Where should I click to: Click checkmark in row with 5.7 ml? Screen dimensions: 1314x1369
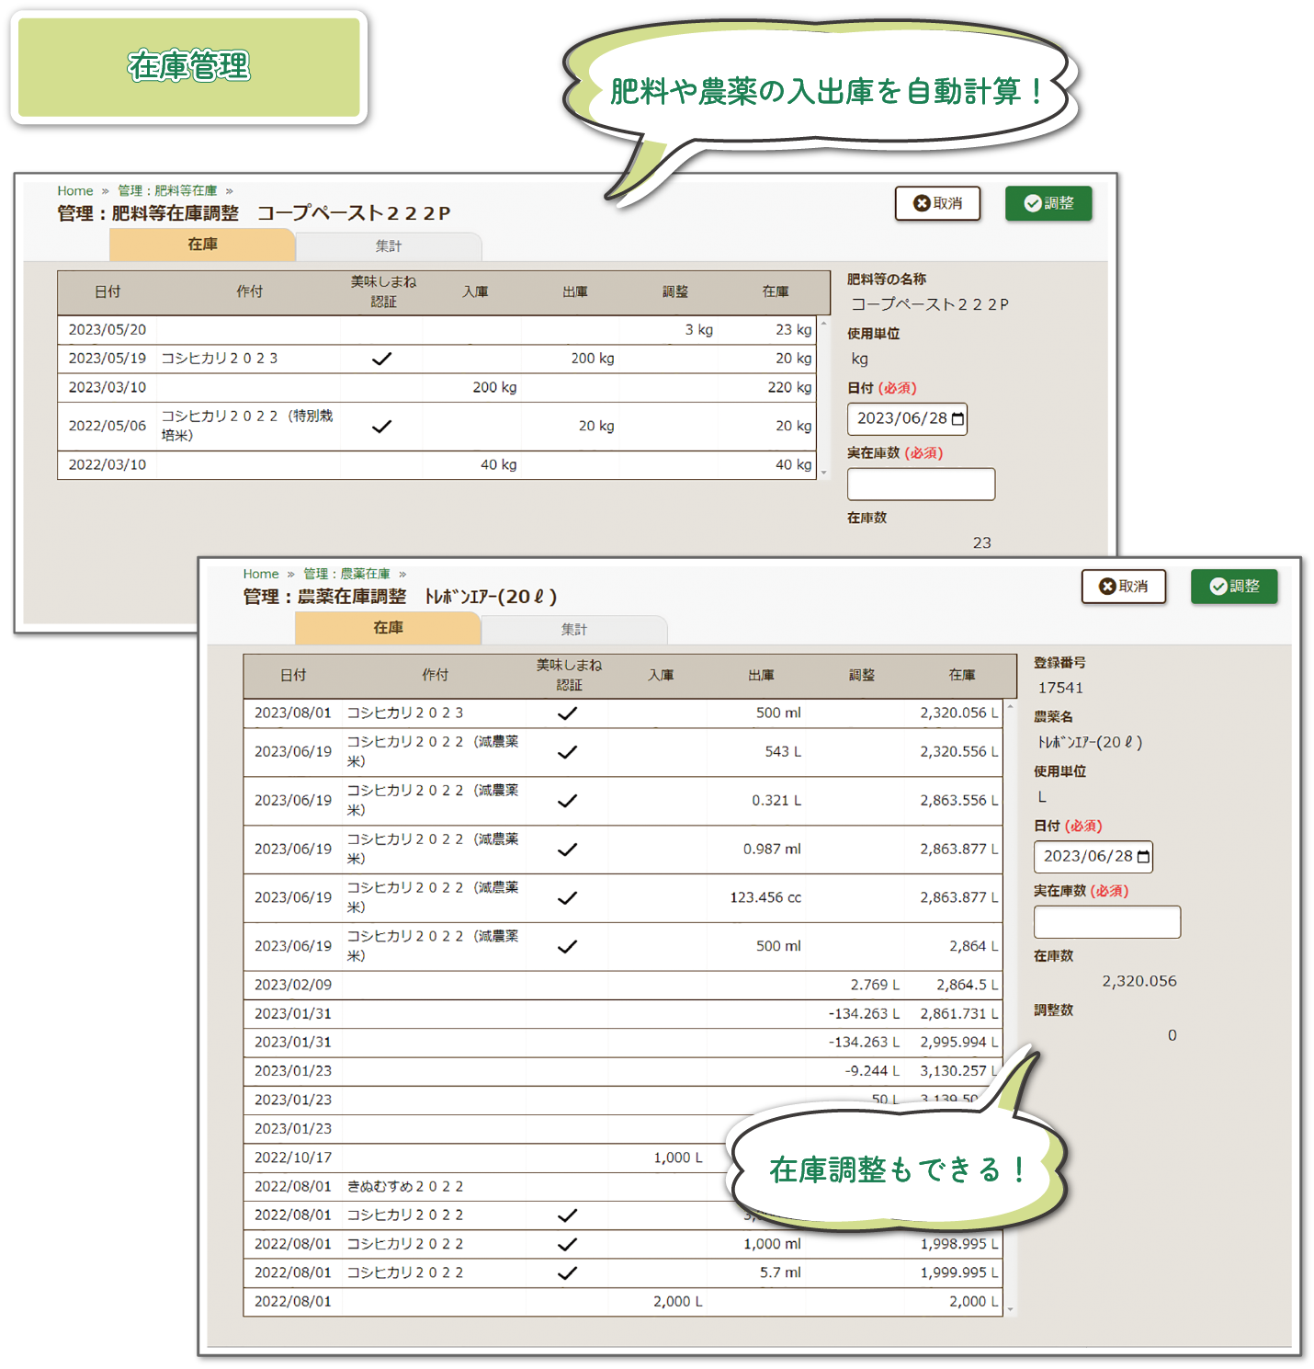568,1273
